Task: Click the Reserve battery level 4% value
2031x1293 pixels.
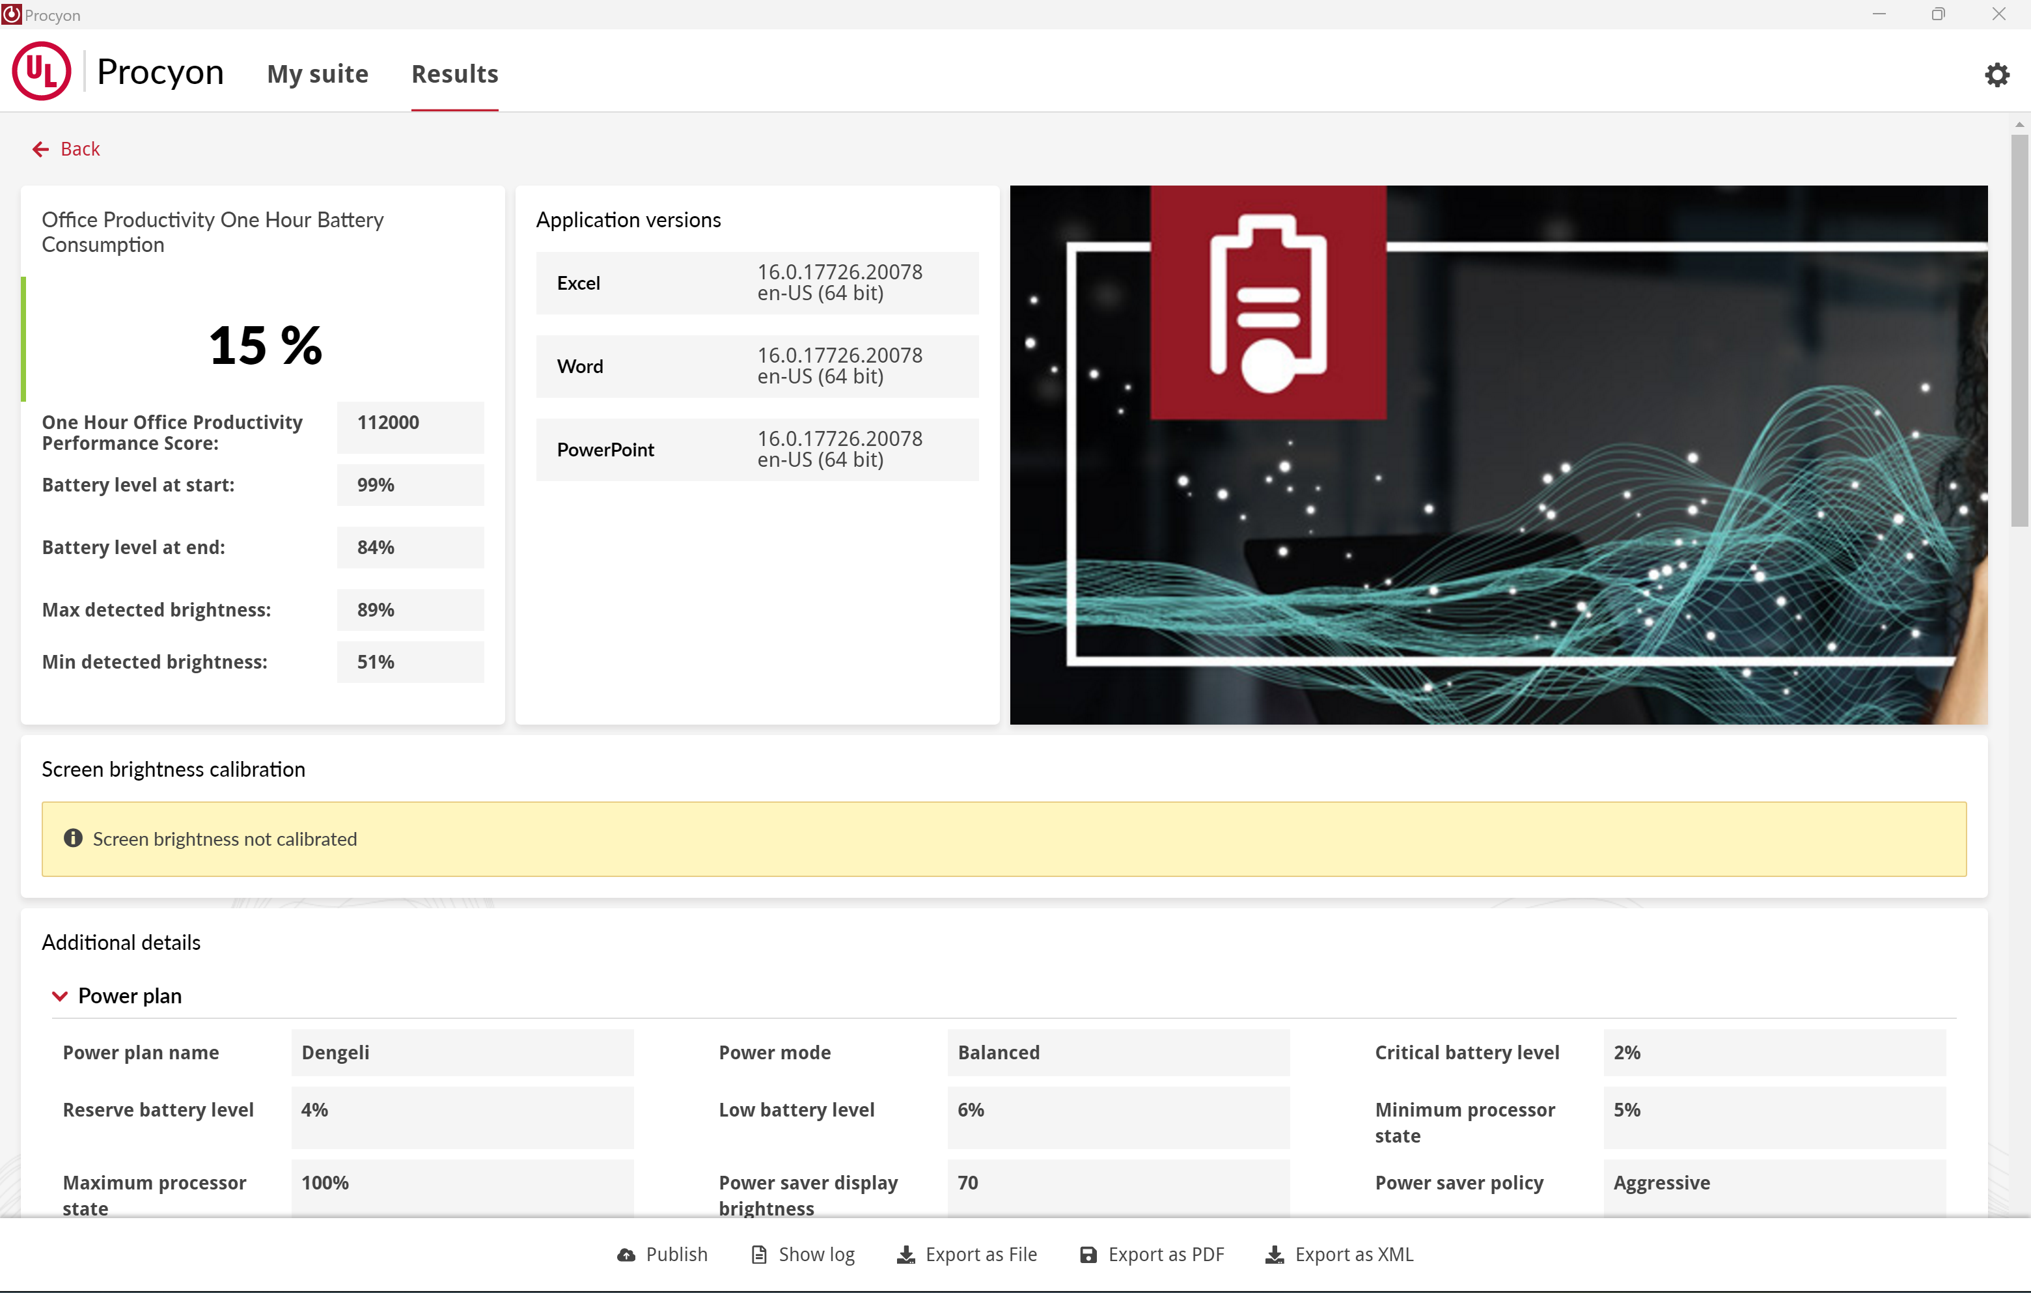Action: click(x=462, y=1118)
